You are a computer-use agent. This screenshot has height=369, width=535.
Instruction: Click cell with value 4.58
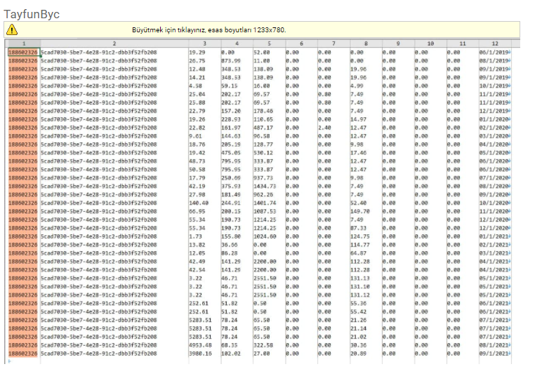click(195, 86)
